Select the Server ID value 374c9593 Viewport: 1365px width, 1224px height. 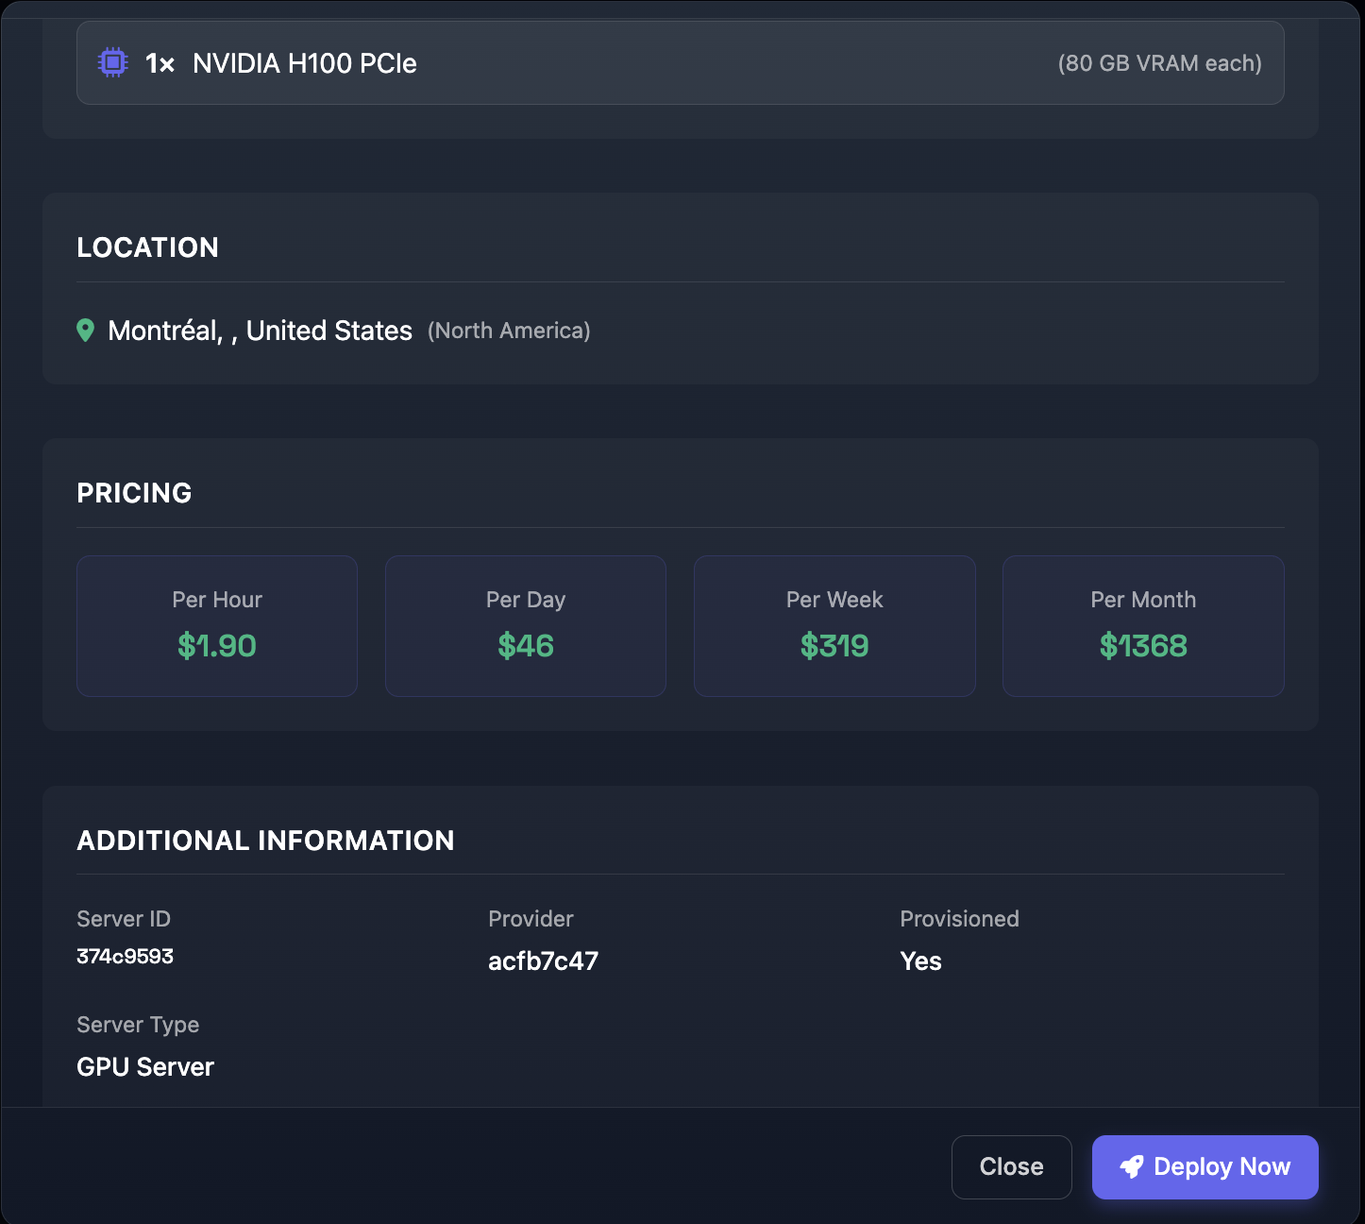(x=125, y=956)
